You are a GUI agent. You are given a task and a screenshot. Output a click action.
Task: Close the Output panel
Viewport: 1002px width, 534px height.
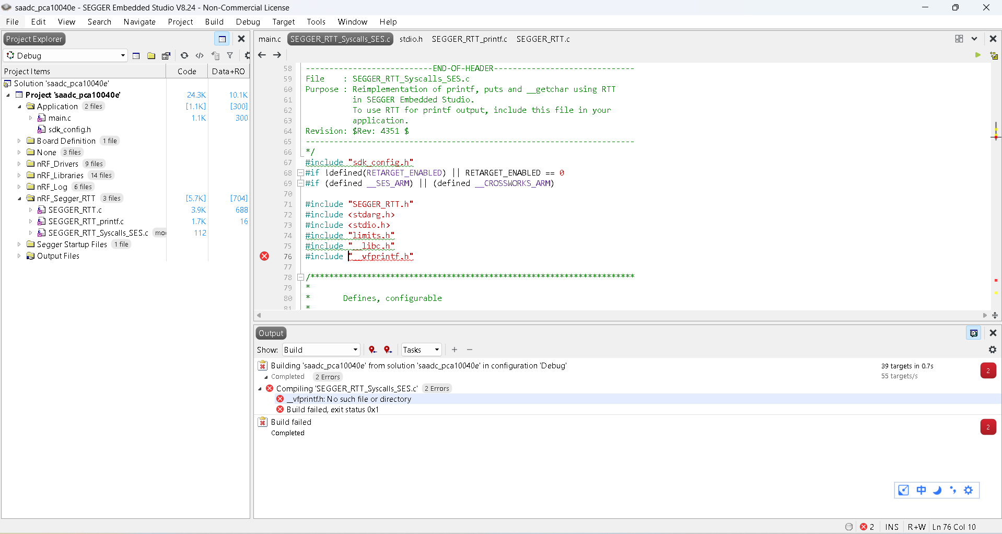click(993, 333)
